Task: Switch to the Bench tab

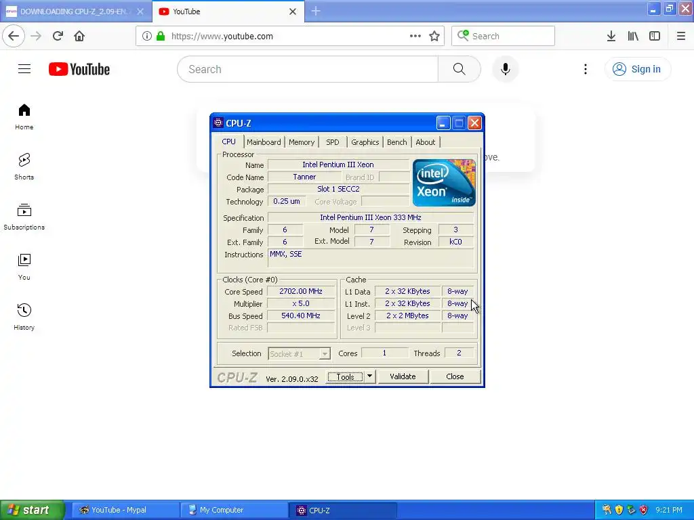Action: pos(396,142)
